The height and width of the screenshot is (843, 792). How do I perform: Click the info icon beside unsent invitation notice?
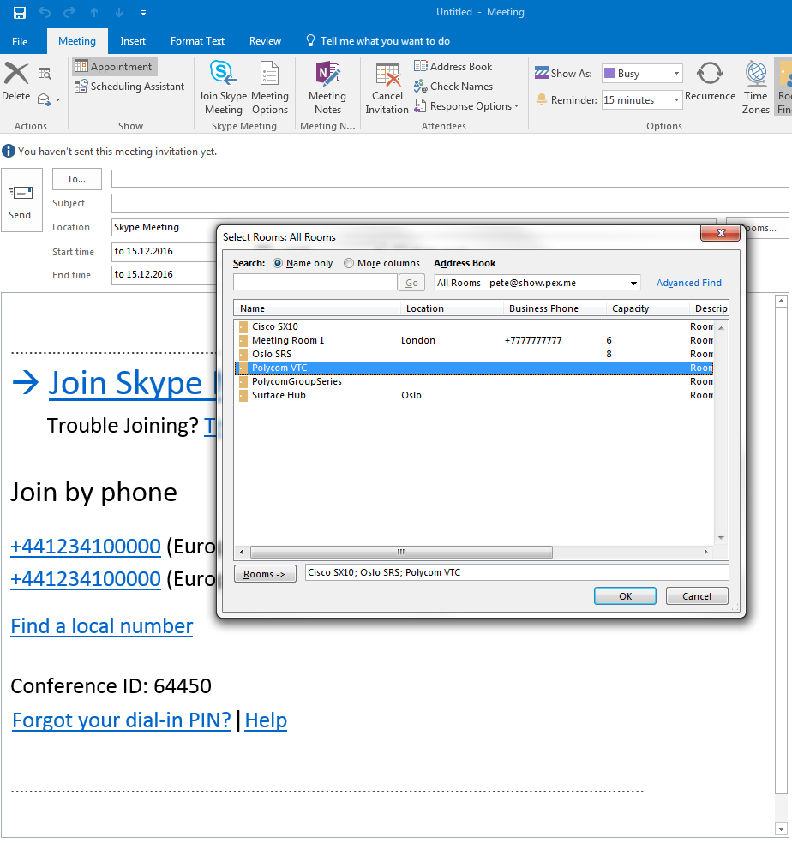[x=9, y=151]
